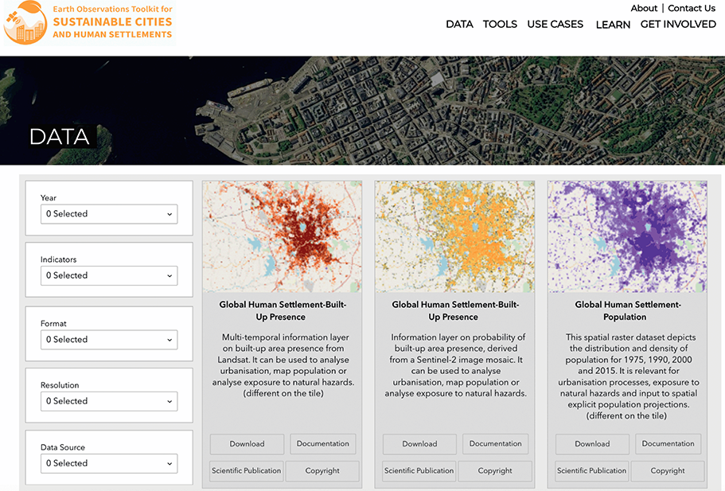Click the Sentinel-2 described Built-Up Presence title
Screen dimensions: 725x491
click(x=455, y=310)
